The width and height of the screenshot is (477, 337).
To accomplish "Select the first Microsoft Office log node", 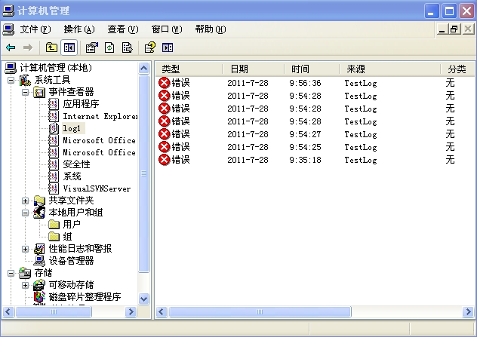I will click(100, 140).
